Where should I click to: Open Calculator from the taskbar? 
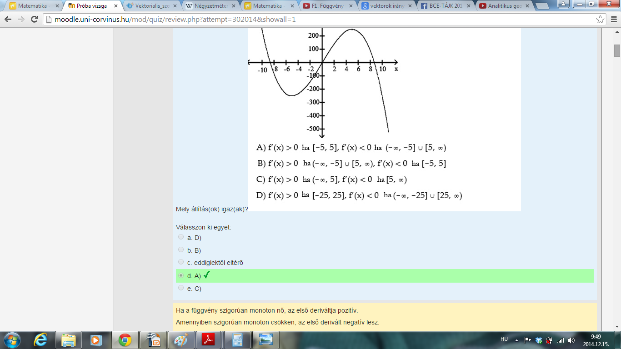(x=236, y=339)
